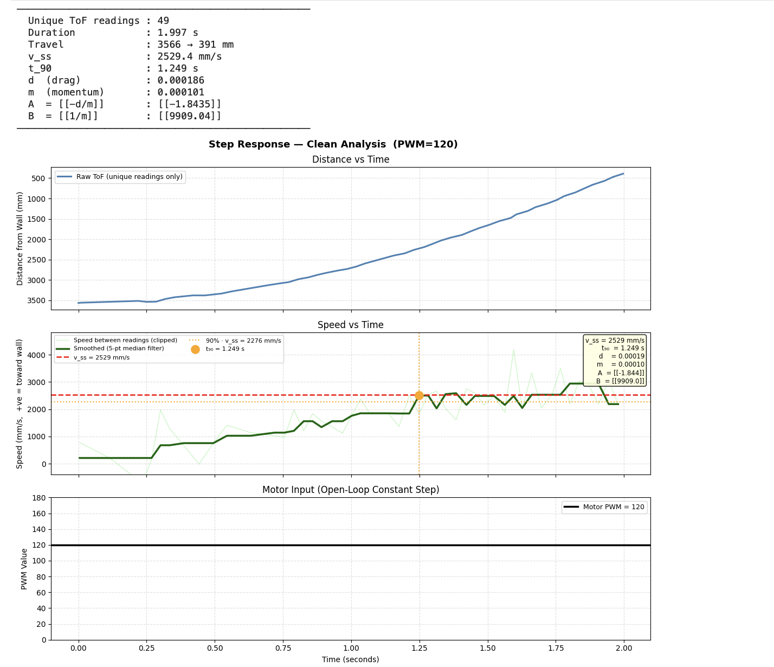Click the orange t90 circle legend marker
The width and height of the screenshot is (774, 667).
point(196,349)
